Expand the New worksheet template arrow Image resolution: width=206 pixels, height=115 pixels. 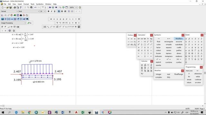(5, 7)
